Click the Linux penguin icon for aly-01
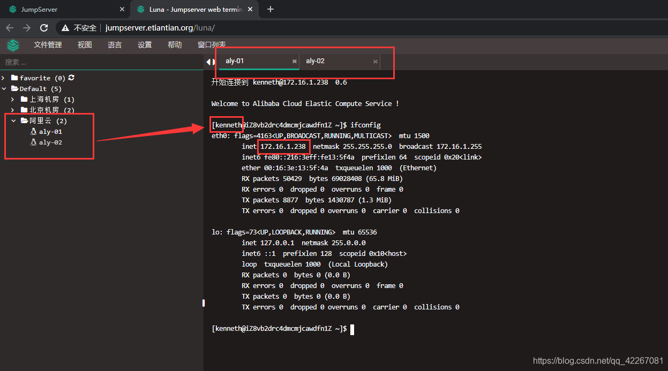Viewport: 668px width, 371px height. click(x=33, y=131)
